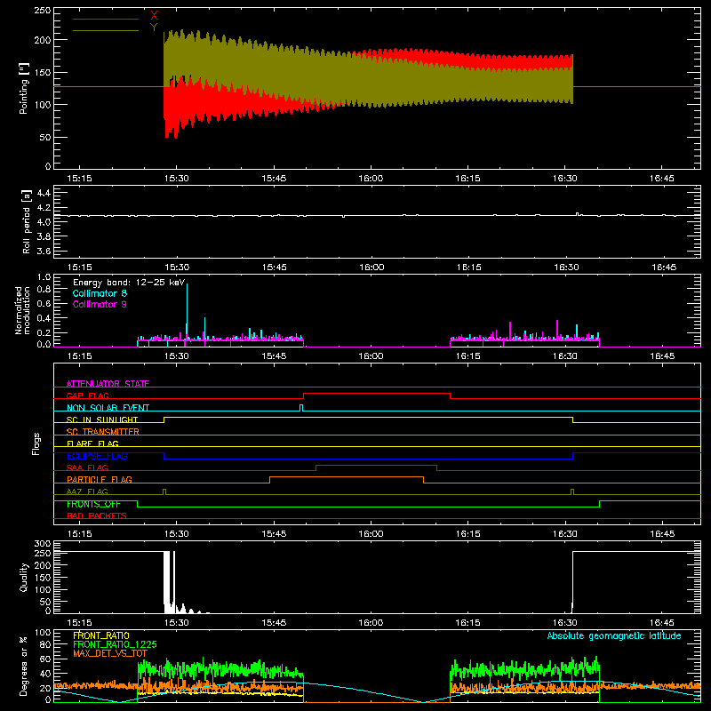This screenshot has width=711, height=711.
Task: Click the raised segment of the SAA_FLAG line
Action: pos(376,465)
